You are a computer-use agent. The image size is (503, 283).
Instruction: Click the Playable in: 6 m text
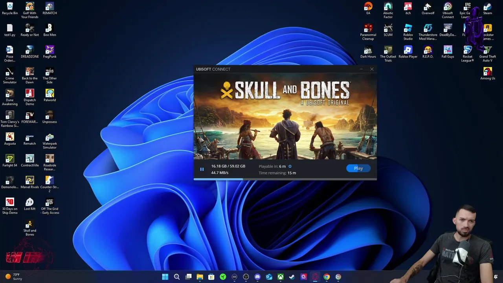pos(272,166)
